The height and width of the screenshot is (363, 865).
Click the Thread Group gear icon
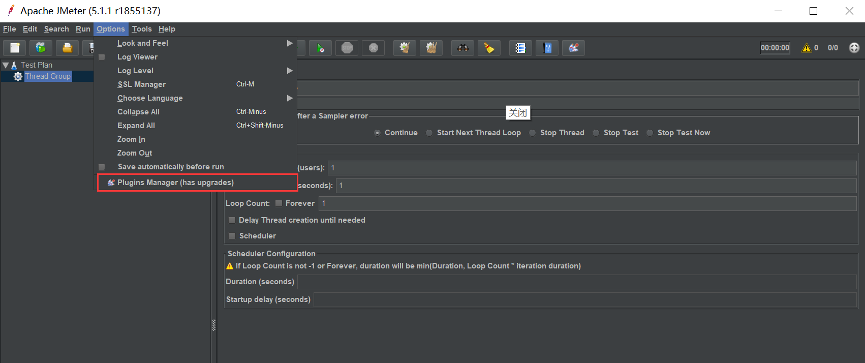tap(18, 76)
